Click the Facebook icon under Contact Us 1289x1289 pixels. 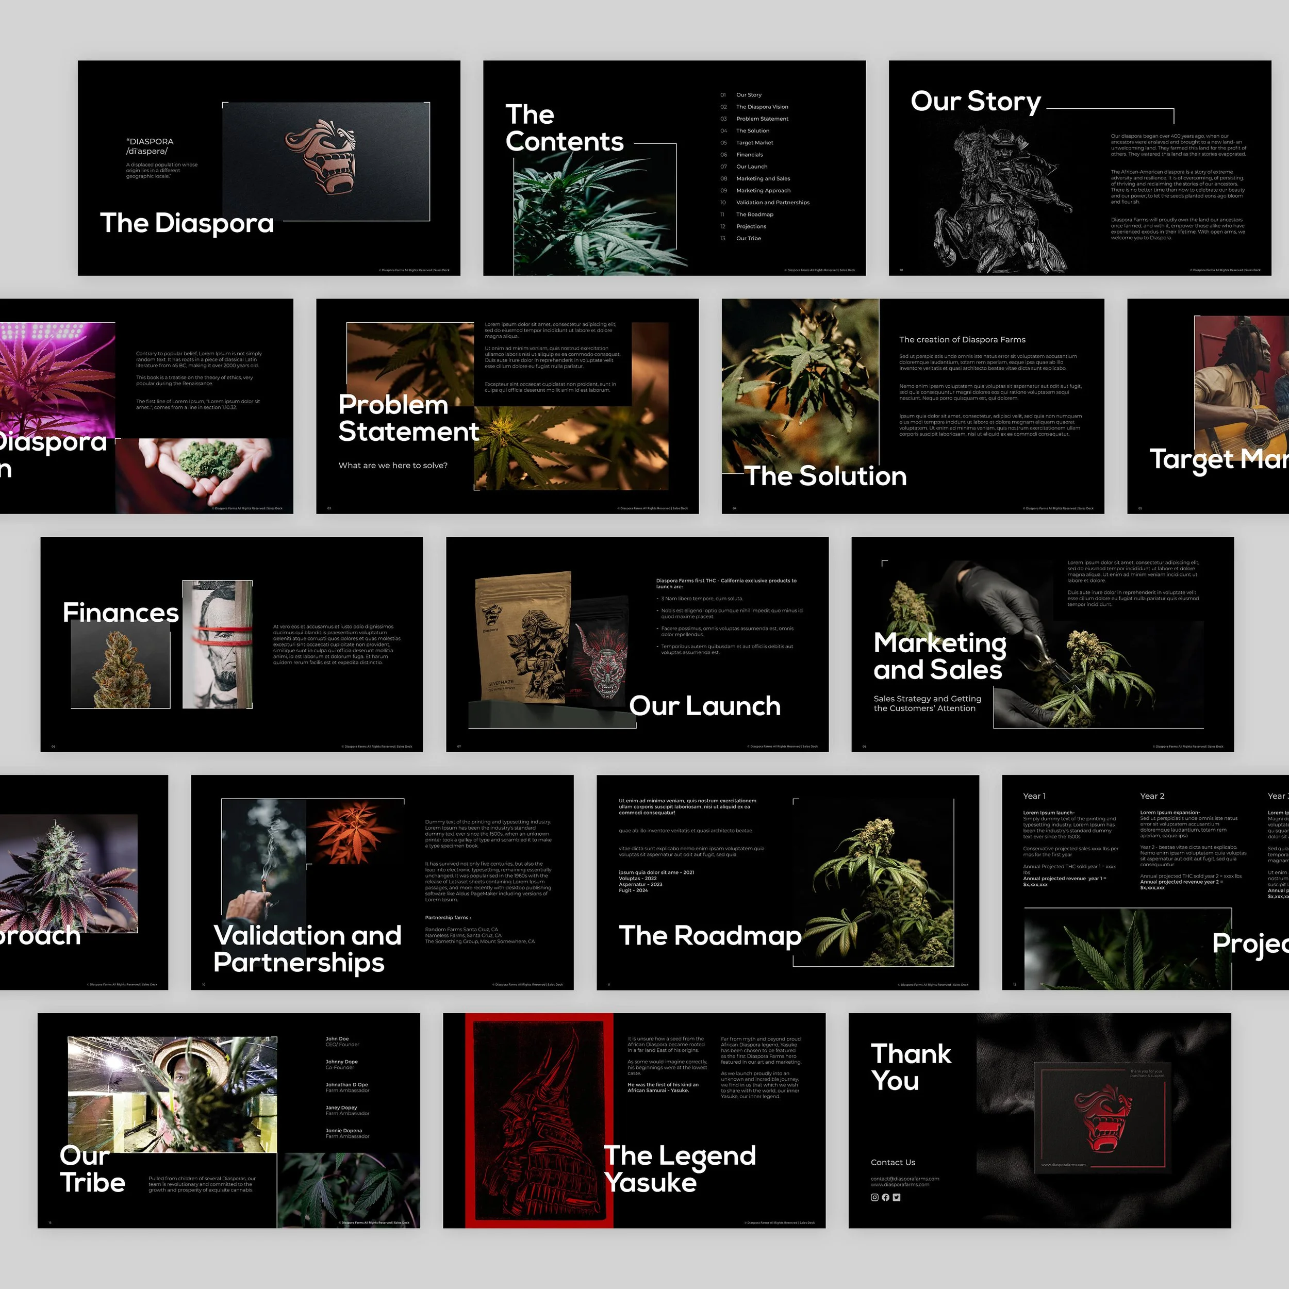click(885, 1198)
